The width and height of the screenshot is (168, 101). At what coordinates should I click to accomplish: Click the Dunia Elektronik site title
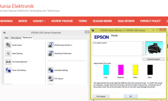click(17, 6)
